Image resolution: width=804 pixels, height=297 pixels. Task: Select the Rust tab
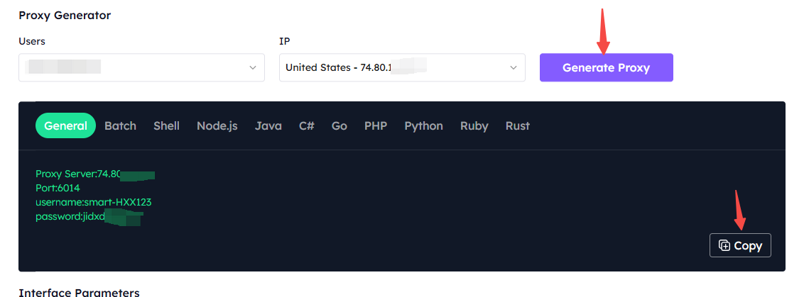(517, 125)
